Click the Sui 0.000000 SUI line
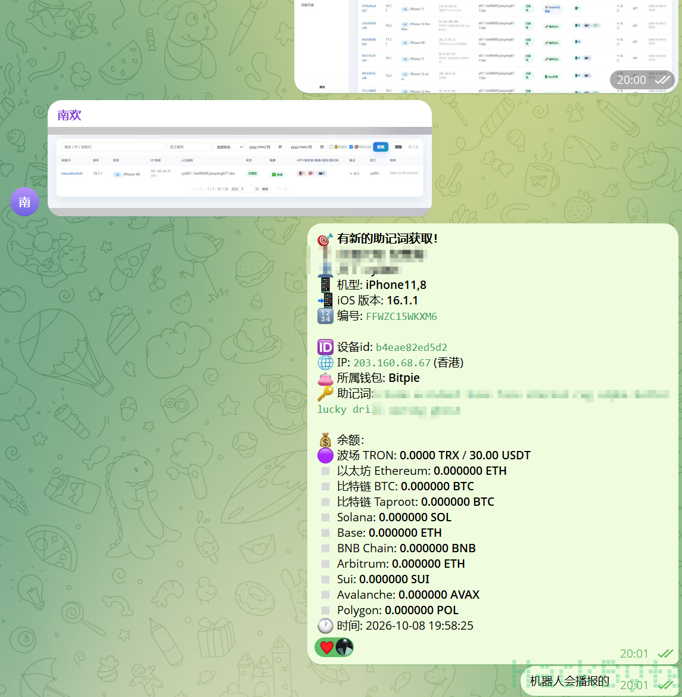682x697 pixels. 383,579
